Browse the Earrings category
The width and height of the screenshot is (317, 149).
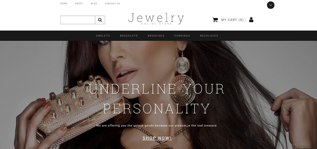[x=182, y=36]
